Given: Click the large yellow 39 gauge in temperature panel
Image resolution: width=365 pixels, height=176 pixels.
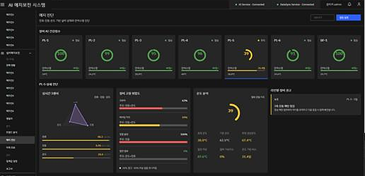Looking at the screenshot, I should [x=234, y=112].
